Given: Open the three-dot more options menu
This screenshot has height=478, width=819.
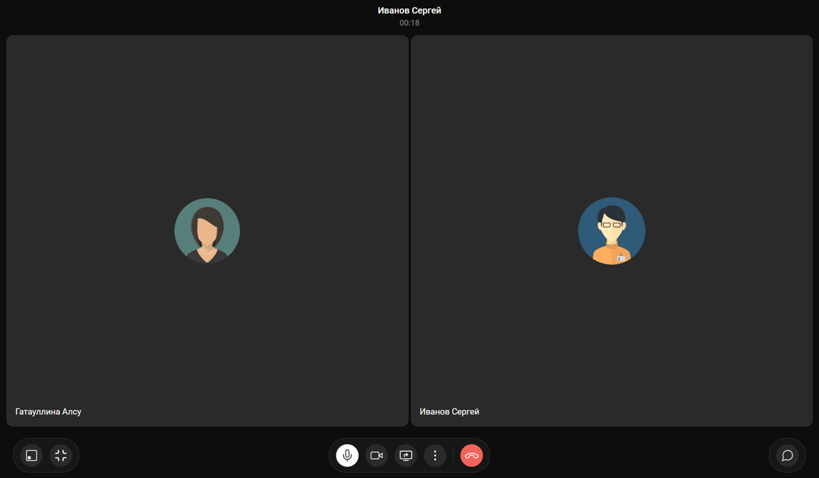Looking at the screenshot, I should 435,455.
